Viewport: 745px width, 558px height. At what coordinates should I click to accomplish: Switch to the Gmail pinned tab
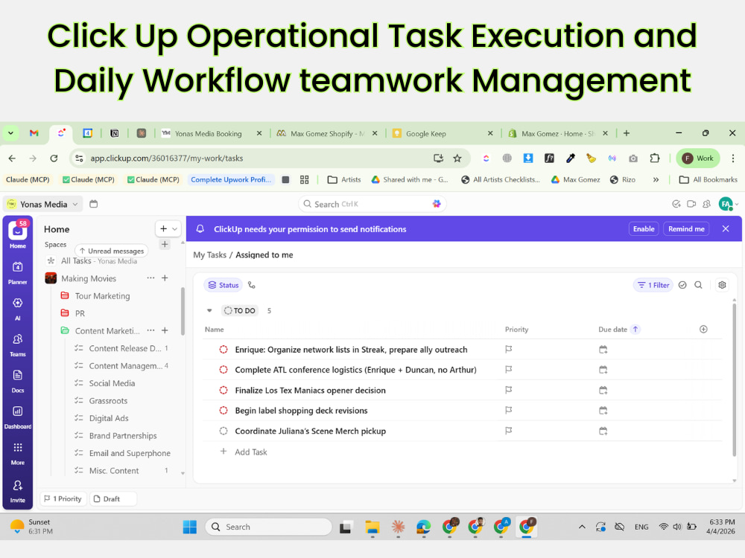[x=34, y=133]
